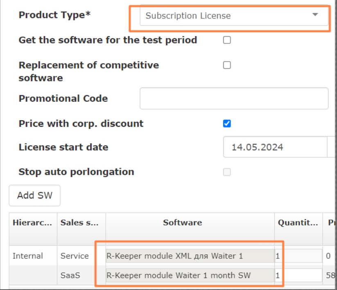Click the 'License start date' label
Viewport: 337px width, 290px height.
(x=63, y=147)
